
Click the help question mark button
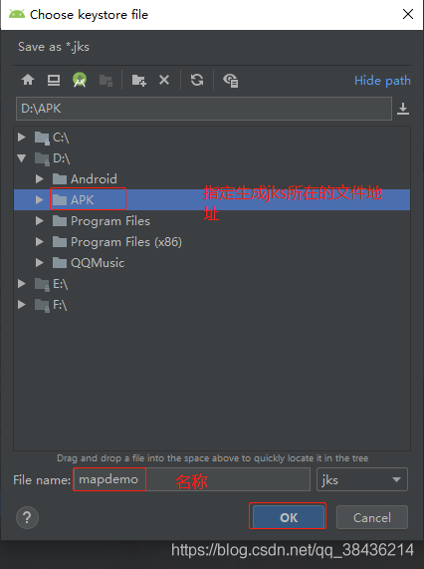click(x=27, y=517)
